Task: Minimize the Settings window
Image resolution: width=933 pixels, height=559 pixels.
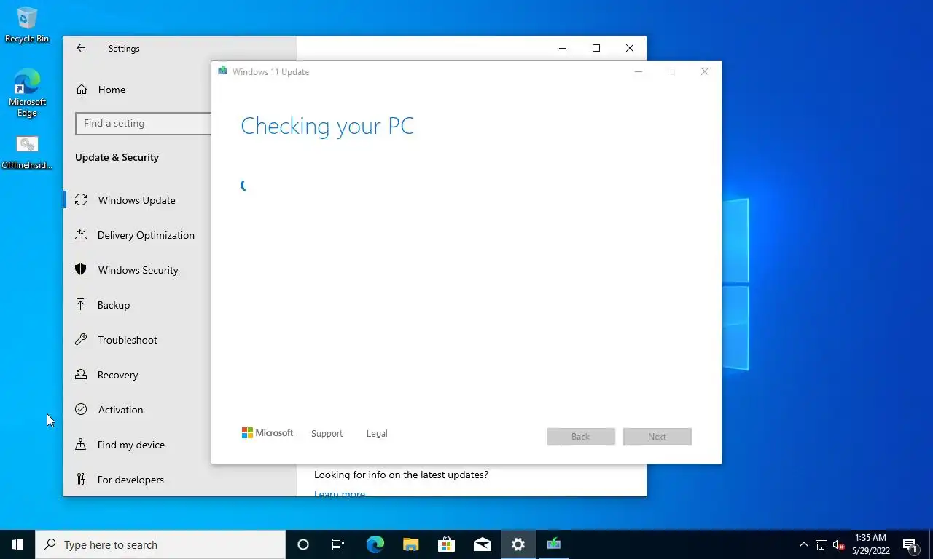Action: click(563, 48)
